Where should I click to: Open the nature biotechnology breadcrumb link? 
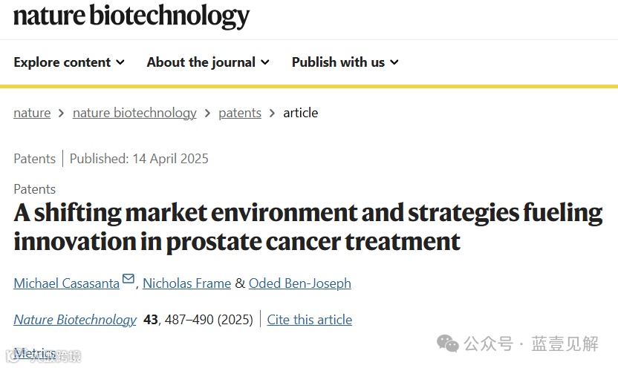(x=134, y=113)
